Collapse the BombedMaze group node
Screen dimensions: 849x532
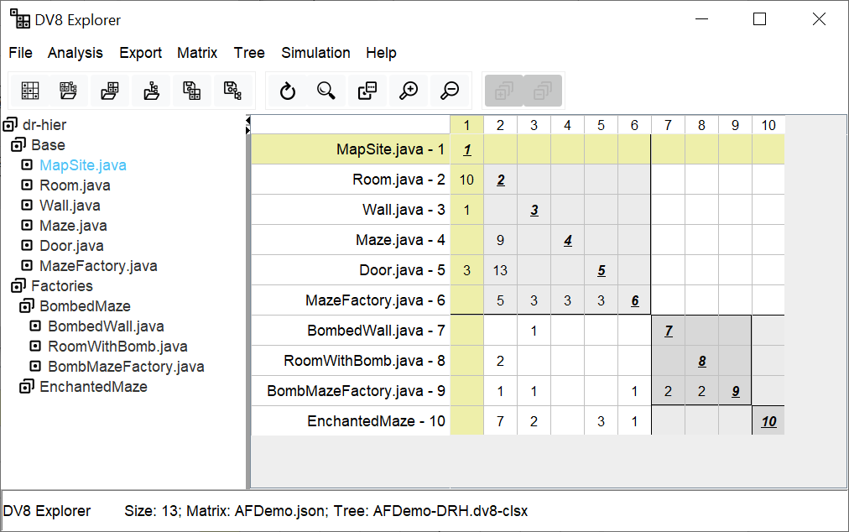(27, 305)
